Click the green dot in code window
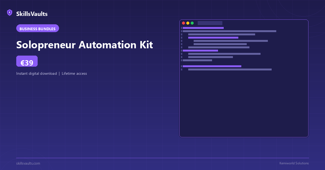 tap(192, 23)
